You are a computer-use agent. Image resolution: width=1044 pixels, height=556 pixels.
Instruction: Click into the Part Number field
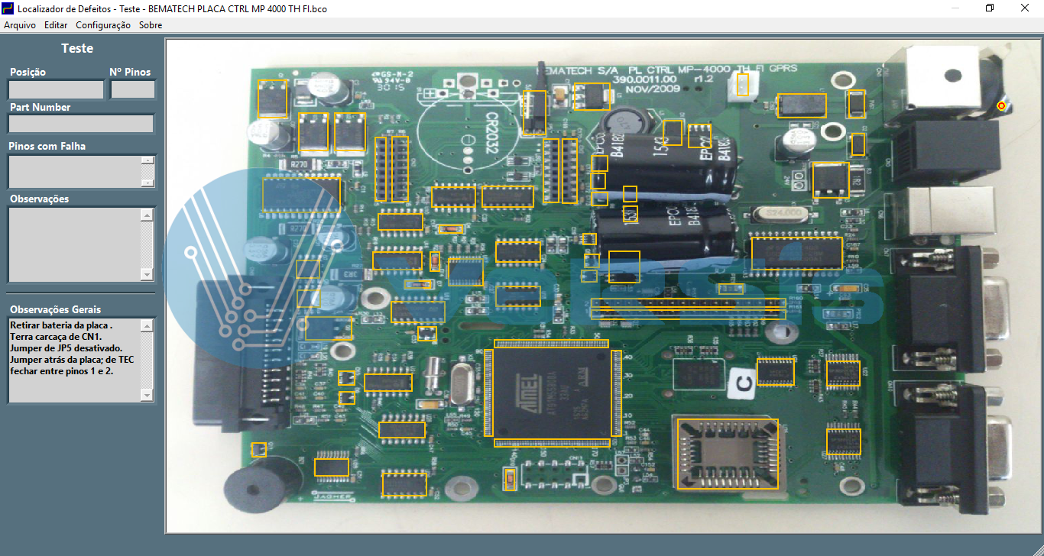[81, 124]
